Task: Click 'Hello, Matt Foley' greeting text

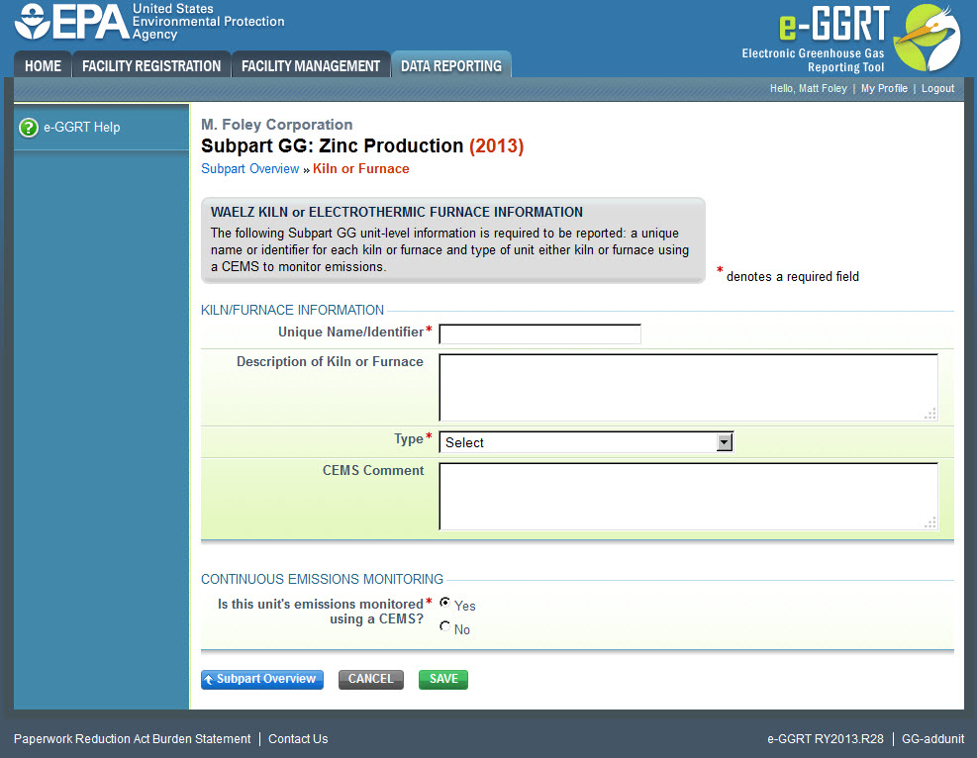Action: tap(808, 88)
